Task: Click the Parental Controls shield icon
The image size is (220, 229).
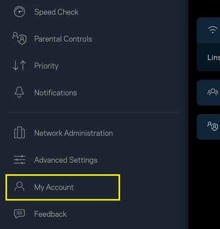Action: (19, 38)
